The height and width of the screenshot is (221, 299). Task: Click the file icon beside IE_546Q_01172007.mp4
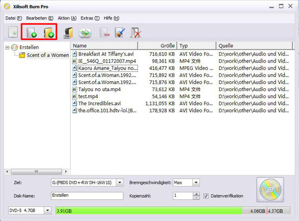[x=74, y=61]
